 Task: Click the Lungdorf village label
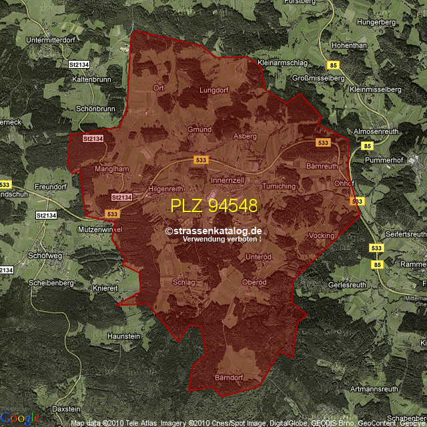tap(214, 89)
